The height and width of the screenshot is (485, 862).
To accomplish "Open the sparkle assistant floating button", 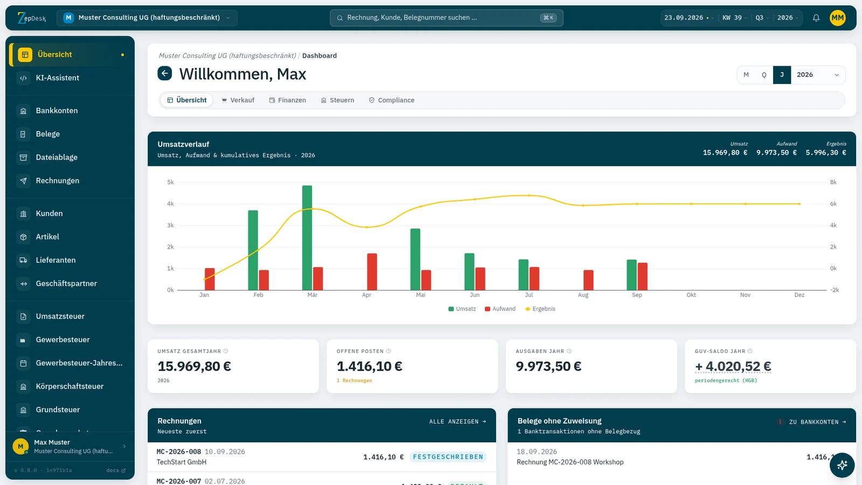I will pos(842,465).
